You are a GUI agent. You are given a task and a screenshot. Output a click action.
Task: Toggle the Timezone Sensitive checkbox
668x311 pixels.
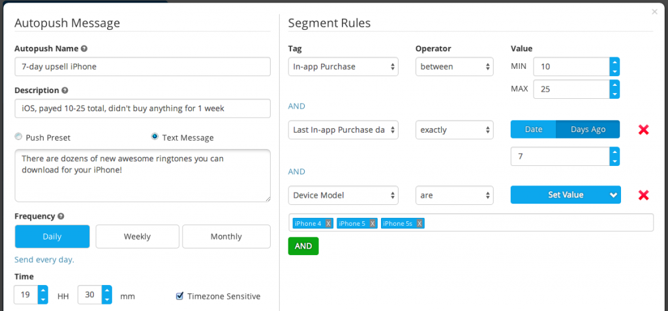click(x=180, y=295)
